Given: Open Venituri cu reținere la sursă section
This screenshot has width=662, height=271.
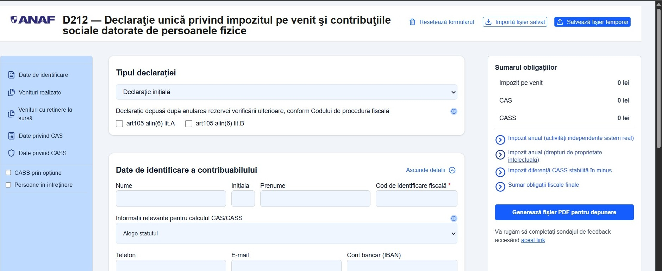Looking at the screenshot, I should pos(45,114).
